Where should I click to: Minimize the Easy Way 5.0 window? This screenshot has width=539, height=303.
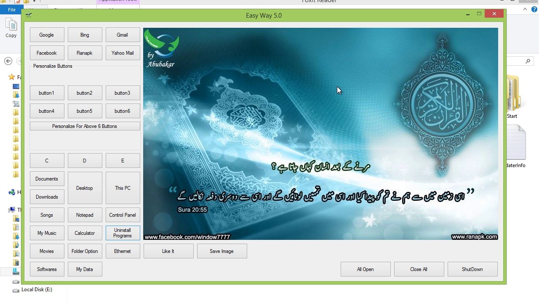pos(468,14)
